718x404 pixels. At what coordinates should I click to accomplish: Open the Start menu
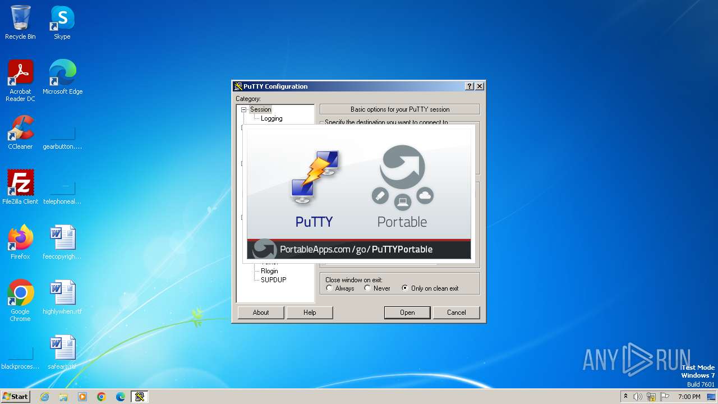[16, 397]
